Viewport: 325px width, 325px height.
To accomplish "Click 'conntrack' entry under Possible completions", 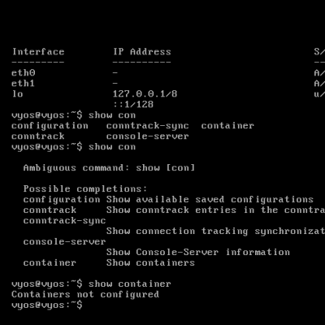I will click(50, 210).
